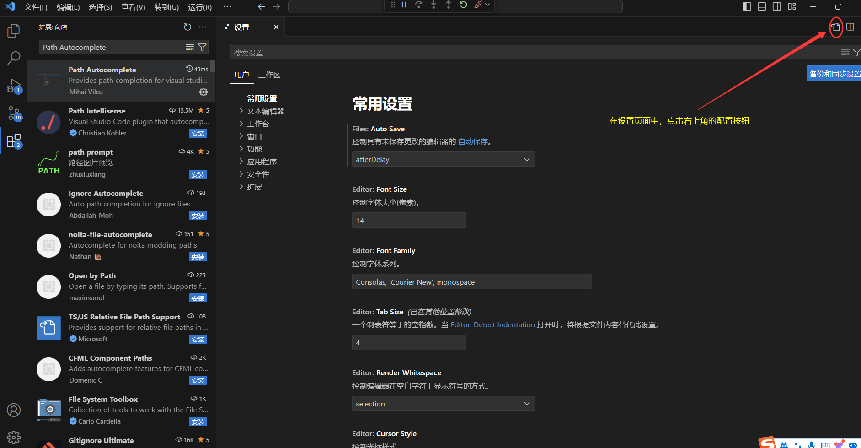861x448 pixels.
Task: Close the 设置 tab
Action: (276, 27)
